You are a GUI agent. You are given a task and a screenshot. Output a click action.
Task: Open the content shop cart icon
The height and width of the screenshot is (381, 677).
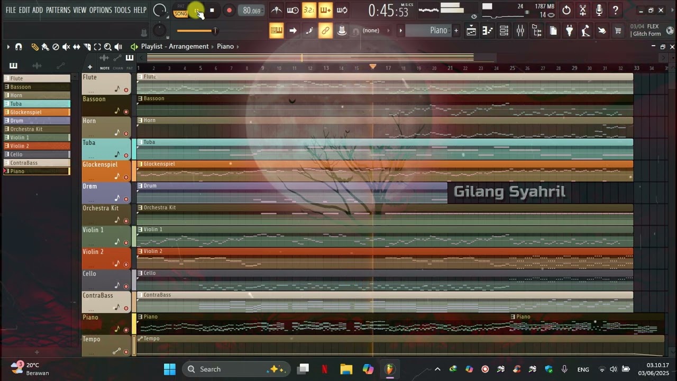(618, 31)
